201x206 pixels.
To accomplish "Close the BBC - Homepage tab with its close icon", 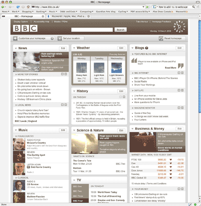I will 43,16.
